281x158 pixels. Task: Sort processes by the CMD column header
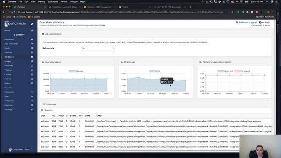point(99,116)
